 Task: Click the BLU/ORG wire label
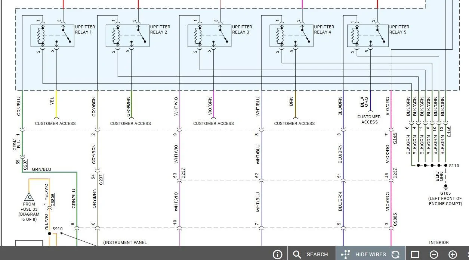[364, 102]
